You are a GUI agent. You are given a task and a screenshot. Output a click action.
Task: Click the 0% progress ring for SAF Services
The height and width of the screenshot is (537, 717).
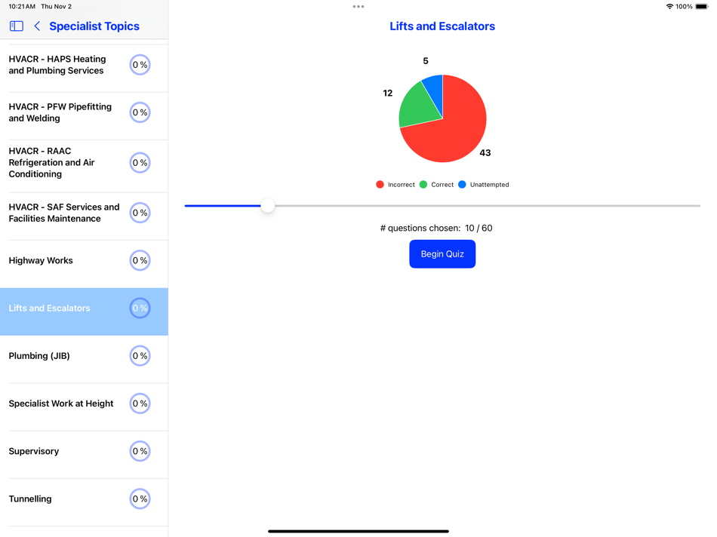(140, 213)
